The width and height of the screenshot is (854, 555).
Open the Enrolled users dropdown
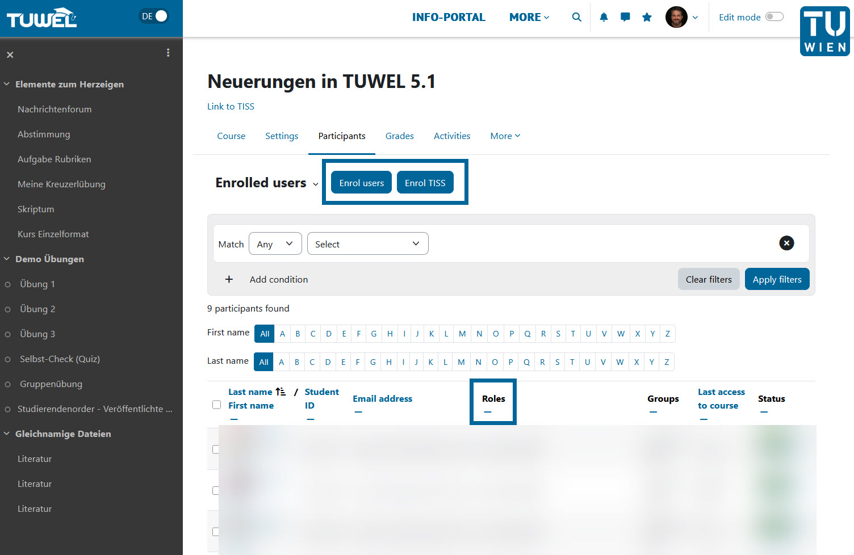click(x=316, y=184)
